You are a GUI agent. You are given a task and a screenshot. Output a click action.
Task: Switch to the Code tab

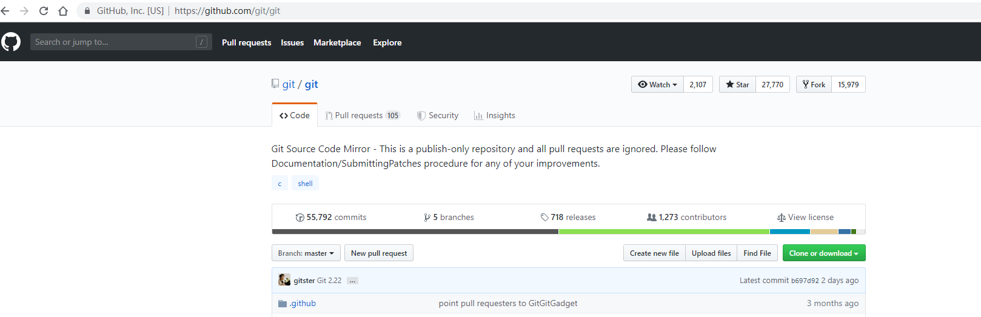click(x=295, y=115)
